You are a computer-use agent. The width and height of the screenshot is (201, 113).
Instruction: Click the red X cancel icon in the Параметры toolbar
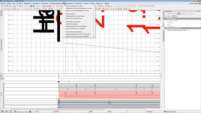pos(193,14)
